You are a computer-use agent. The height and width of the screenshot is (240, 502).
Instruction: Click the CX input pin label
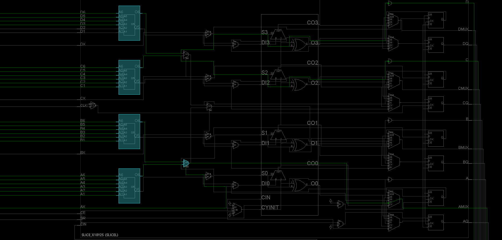click(83, 98)
